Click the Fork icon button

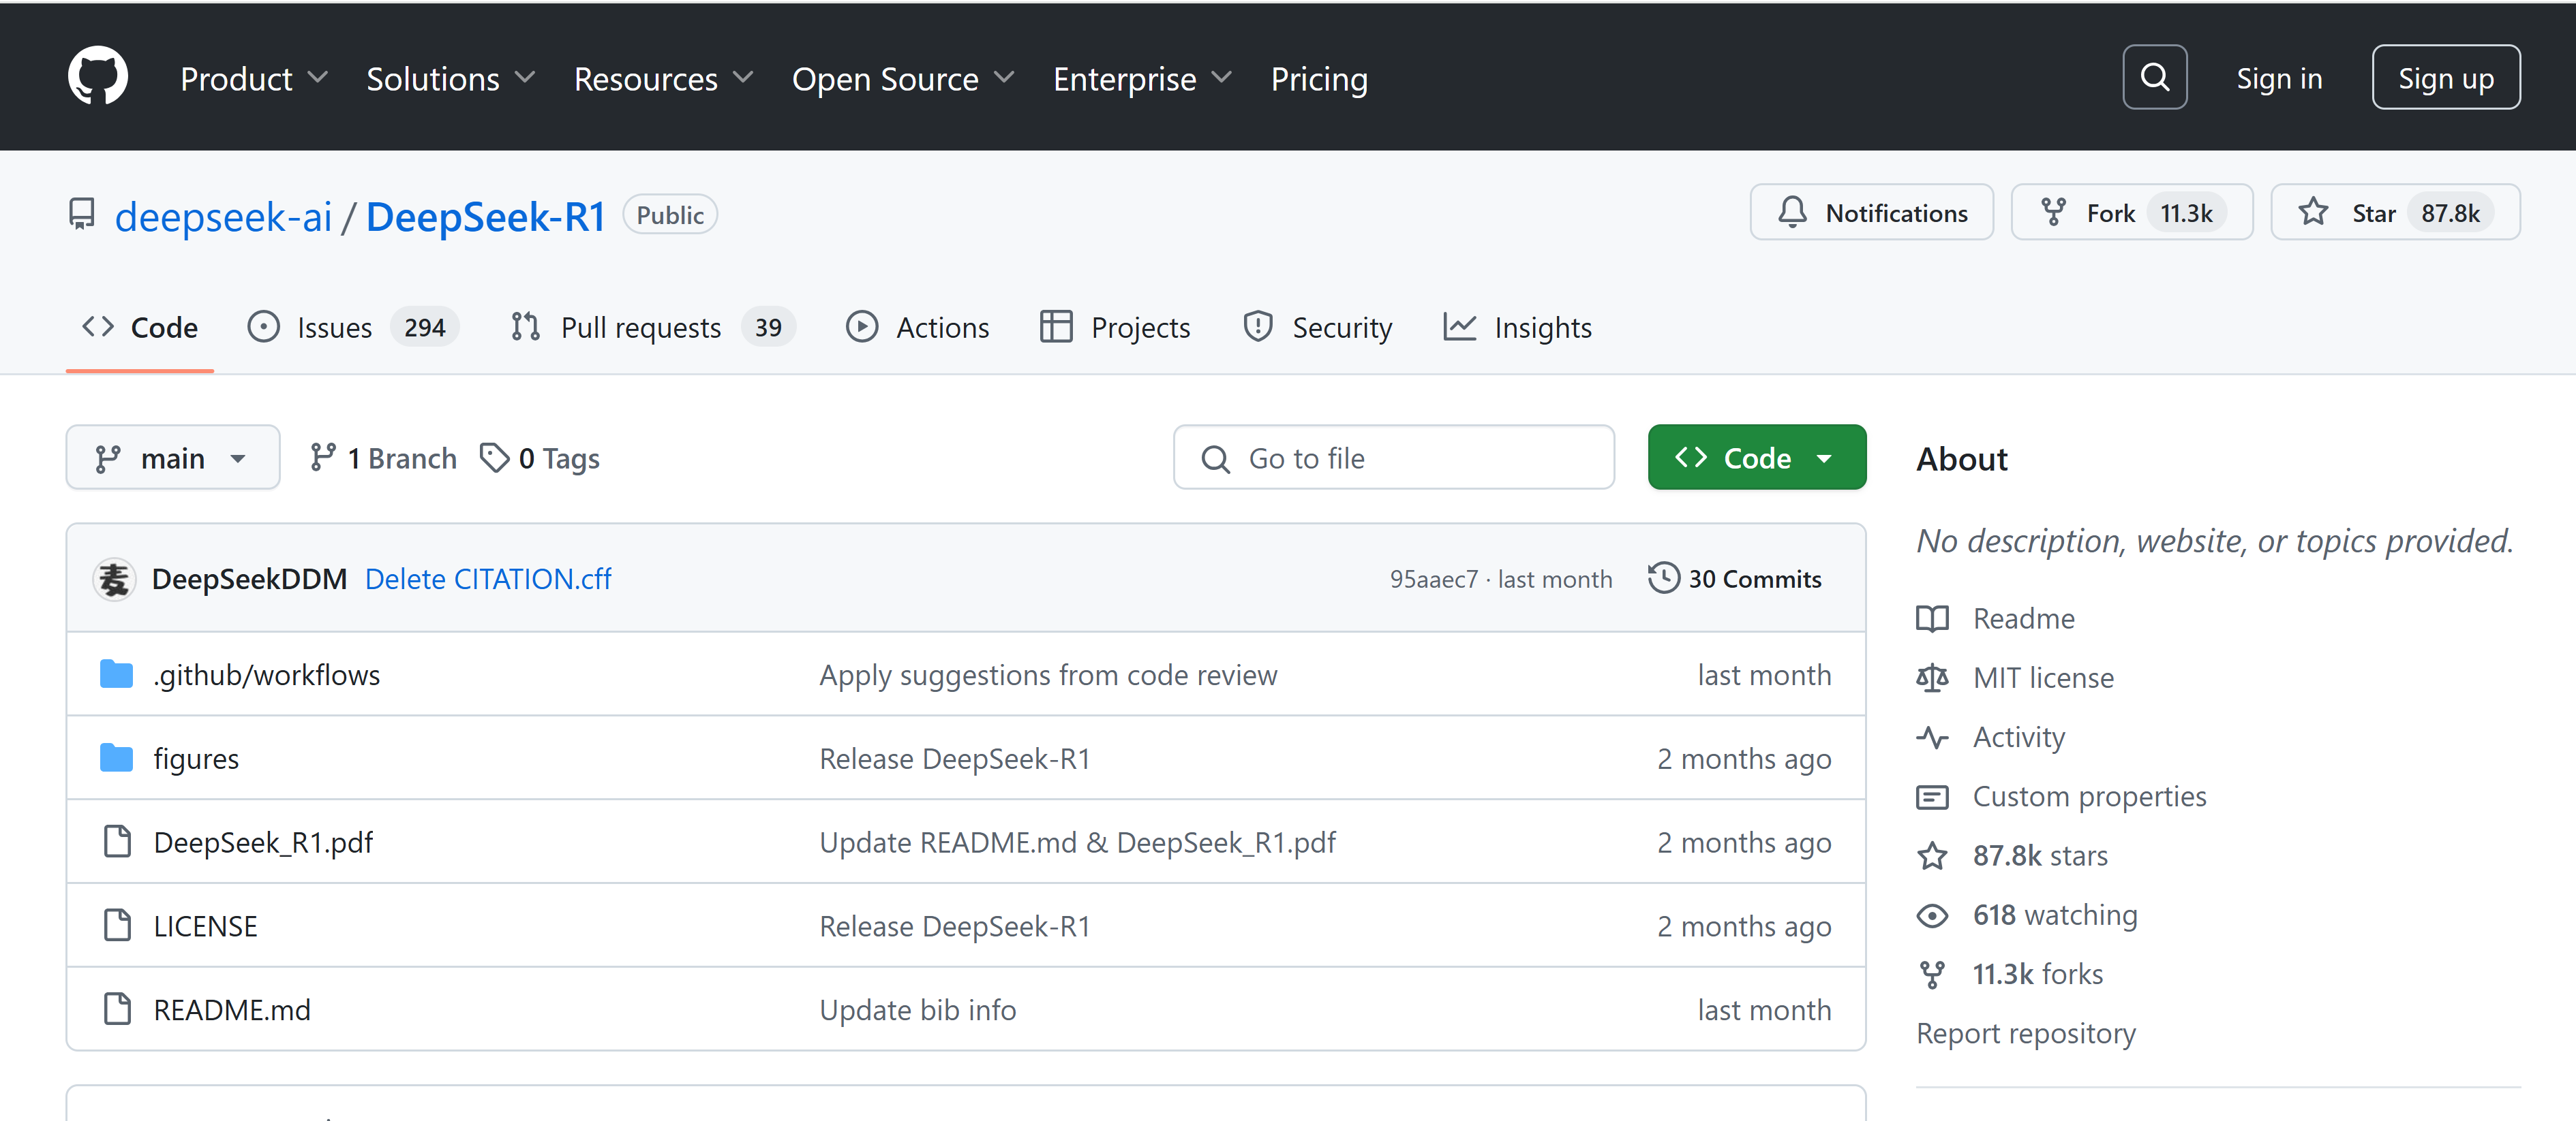(2053, 212)
